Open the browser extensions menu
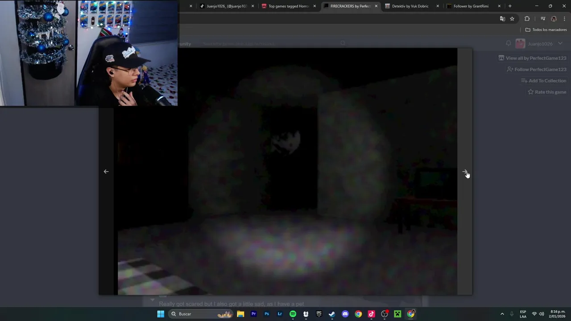 point(527,19)
